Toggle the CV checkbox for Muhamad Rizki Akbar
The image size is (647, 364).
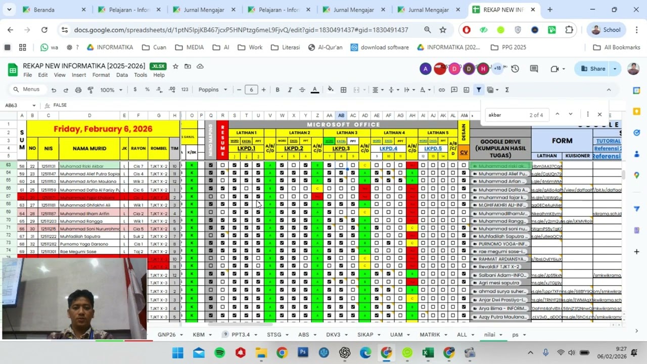(x=464, y=165)
